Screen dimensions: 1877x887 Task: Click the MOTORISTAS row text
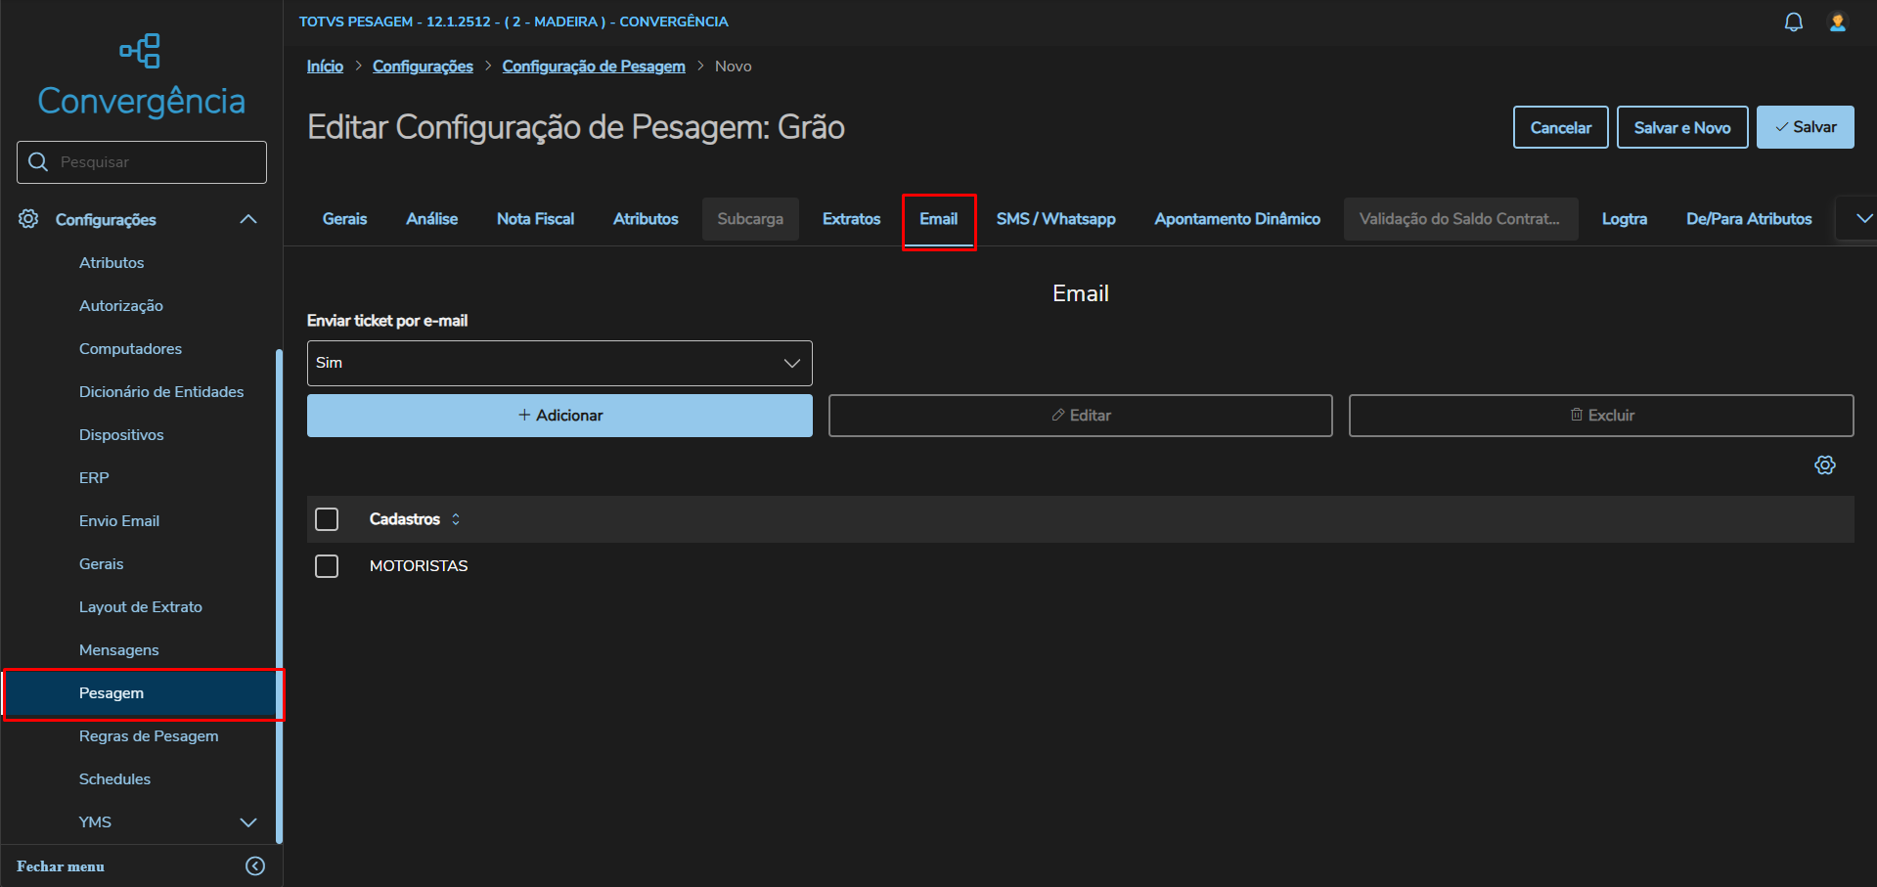click(x=419, y=566)
